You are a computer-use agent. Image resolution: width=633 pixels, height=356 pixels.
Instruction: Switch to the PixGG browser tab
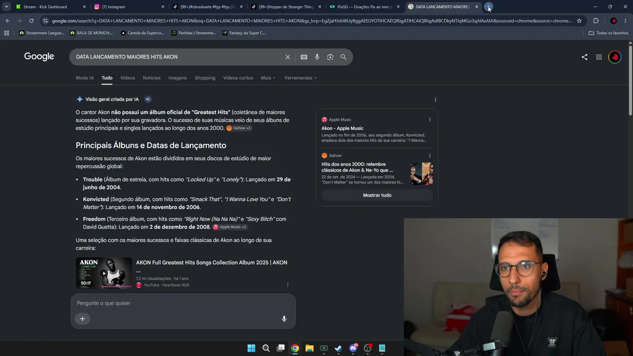pos(363,7)
